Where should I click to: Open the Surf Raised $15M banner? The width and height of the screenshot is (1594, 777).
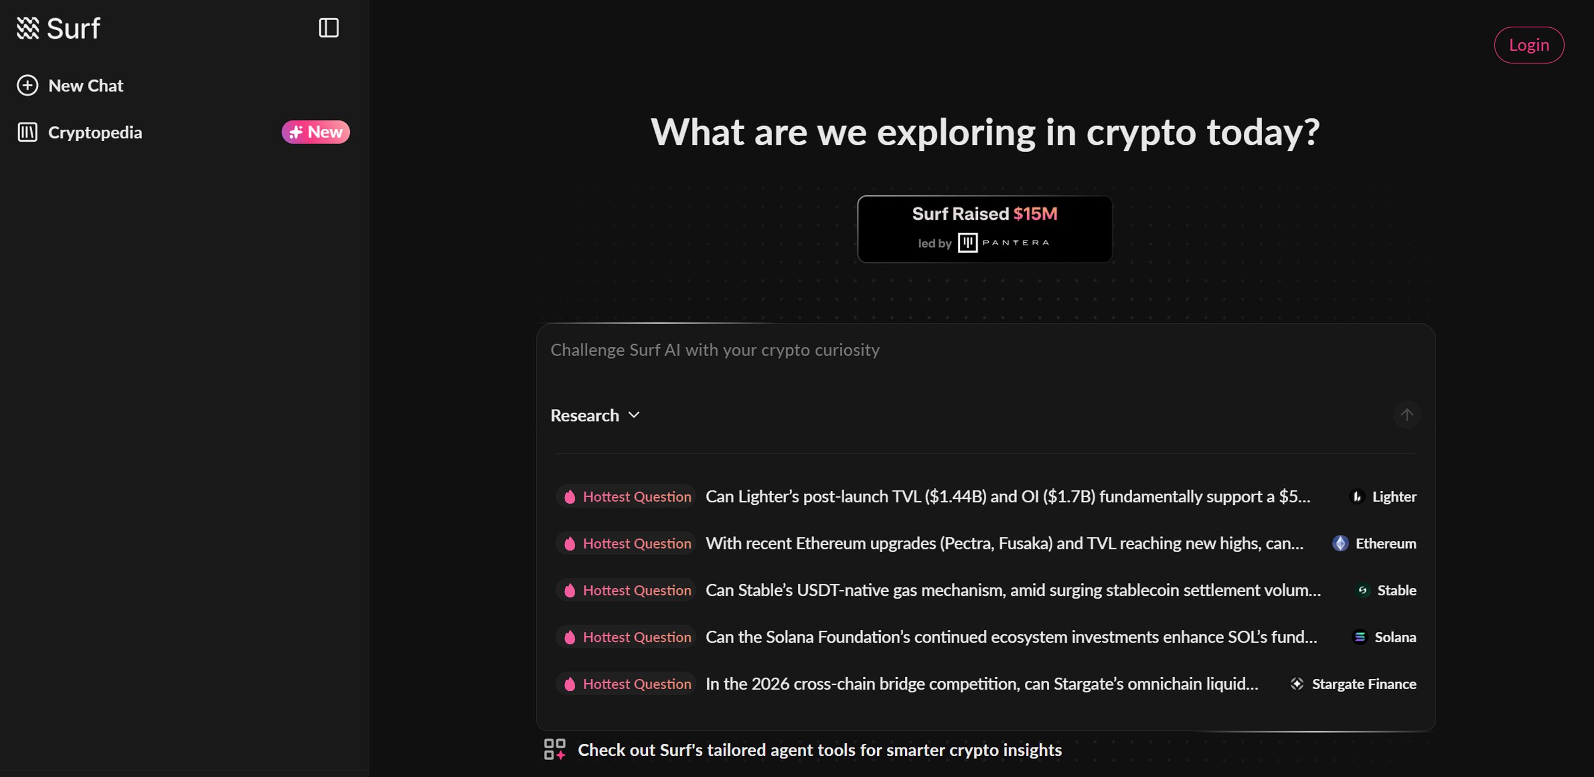tap(984, 228)
